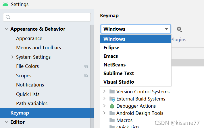Expand the System Settings node
This screenshot has width=204, height=128.
(12, 57)
